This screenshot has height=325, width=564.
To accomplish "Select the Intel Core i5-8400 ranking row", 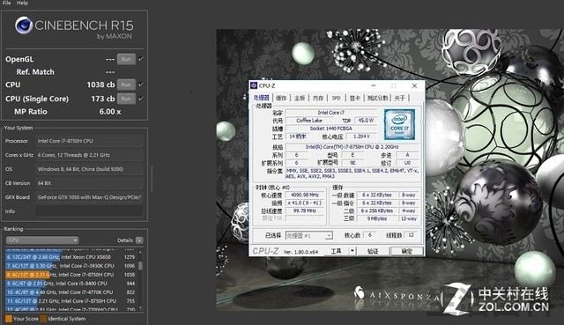I will [x=70, y=284].
